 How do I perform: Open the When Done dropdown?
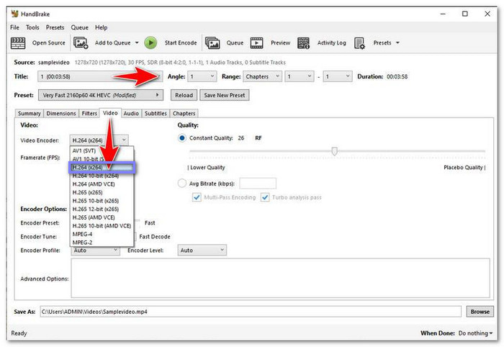(x=475, y=333)
